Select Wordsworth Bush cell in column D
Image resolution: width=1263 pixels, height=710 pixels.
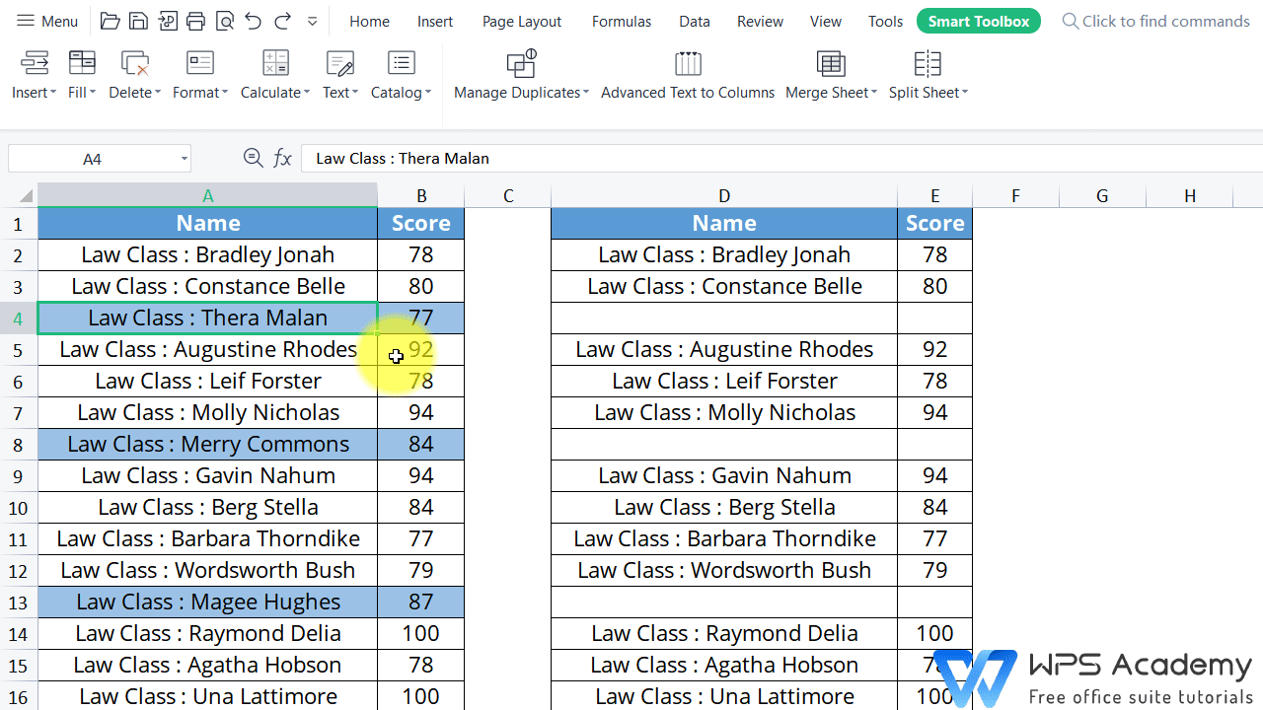click(x=724, y=571)
